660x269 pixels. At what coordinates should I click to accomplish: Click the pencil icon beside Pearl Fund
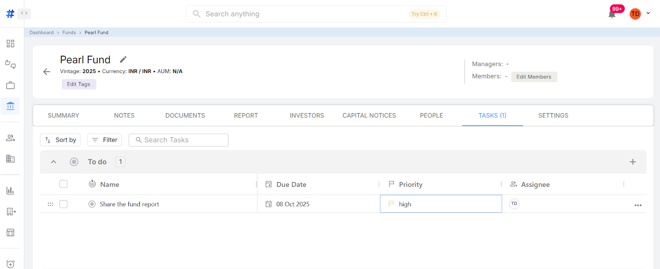pos(123,59)
